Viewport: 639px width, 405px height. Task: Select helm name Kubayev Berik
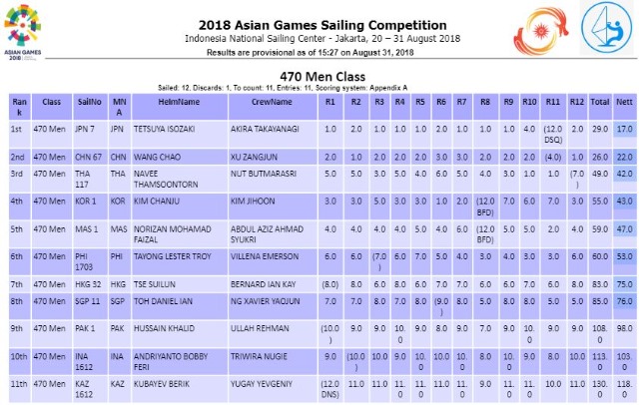(169, 384)
